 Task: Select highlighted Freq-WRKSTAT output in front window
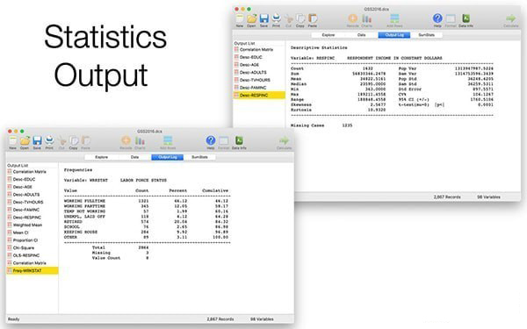pos(32,270)
